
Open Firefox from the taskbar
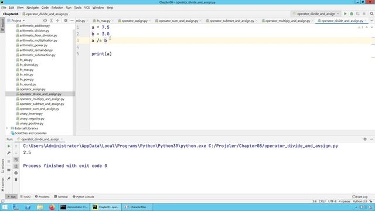point(52,207)
